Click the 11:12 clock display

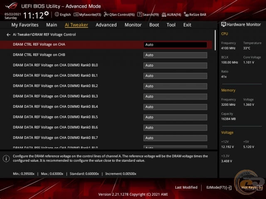click(33, 16)
